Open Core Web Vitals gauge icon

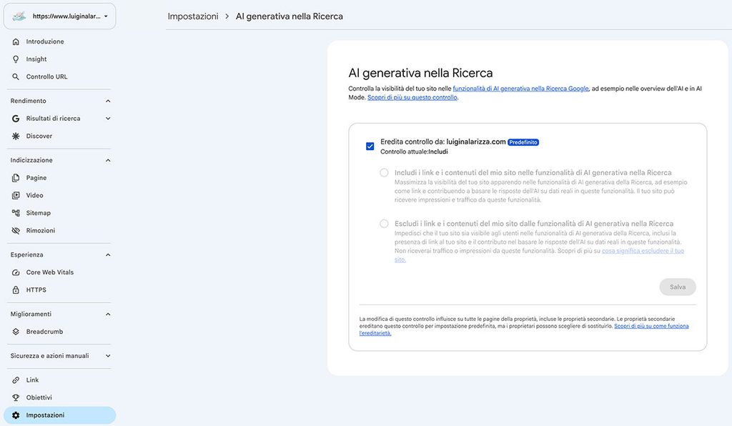pos(16,272)
